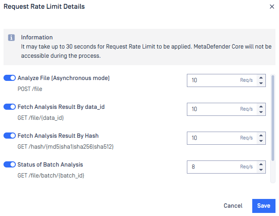Decrease Analyze File rate with down arrow
This screenshot has width=279, height=216.
261,83
